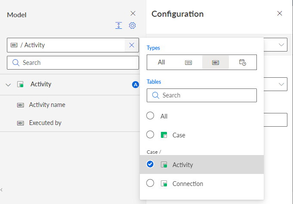This screenshot has height=204, width=293.
Task: Close the Model panel
Action: coord(133,13)
